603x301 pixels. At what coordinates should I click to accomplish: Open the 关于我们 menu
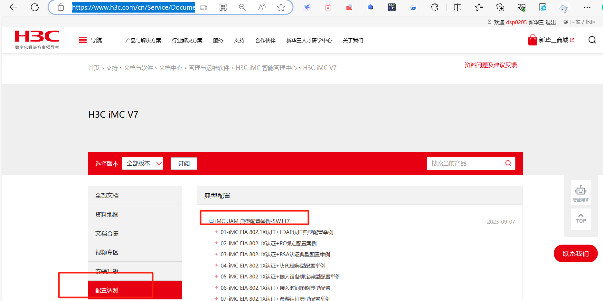353,40
